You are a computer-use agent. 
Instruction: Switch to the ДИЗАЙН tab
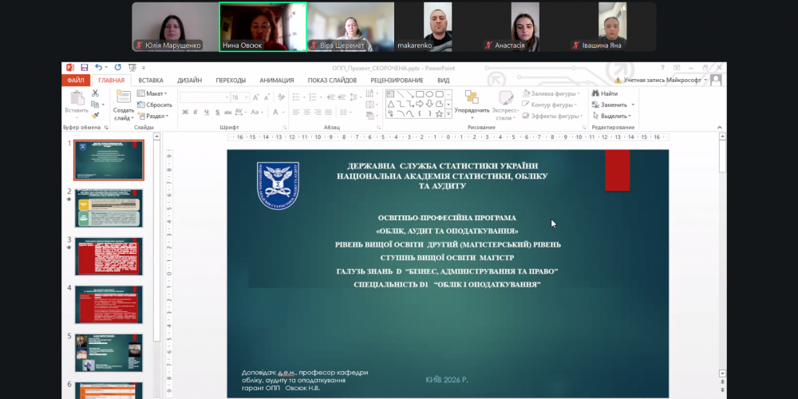coord(189,81)
